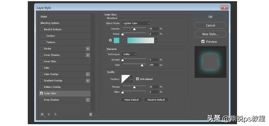
Task: Open Blending Options section
Action: tap(65, 23)
